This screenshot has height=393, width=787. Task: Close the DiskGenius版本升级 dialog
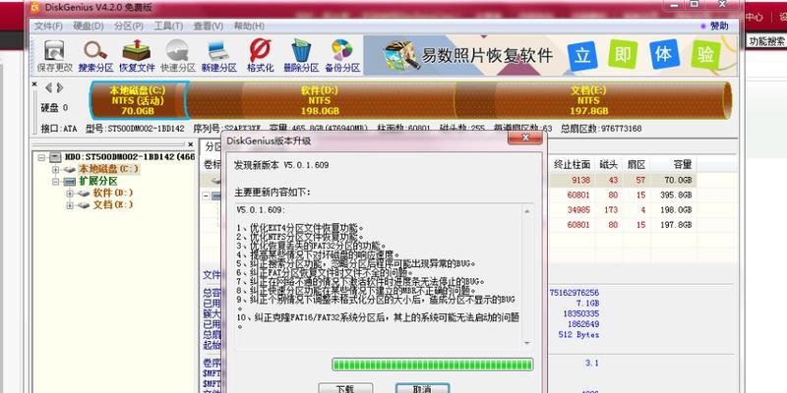[x=525, y=138]
